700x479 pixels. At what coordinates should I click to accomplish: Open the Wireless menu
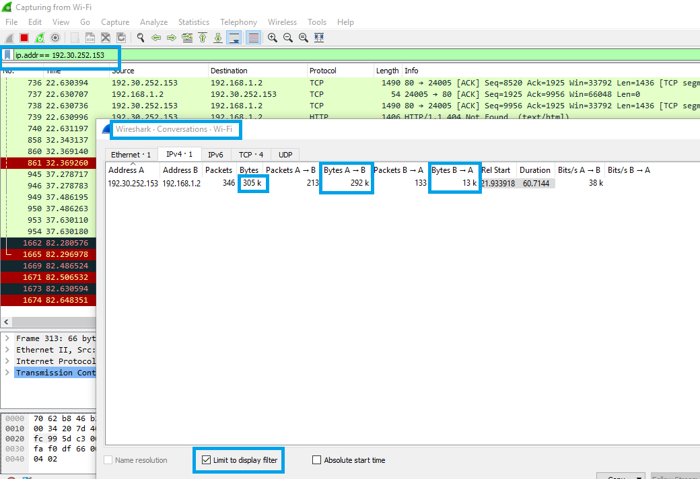pos(282,22)
